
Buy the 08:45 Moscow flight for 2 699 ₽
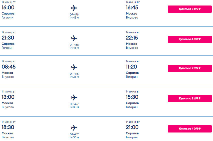click(x=190, y=68)
